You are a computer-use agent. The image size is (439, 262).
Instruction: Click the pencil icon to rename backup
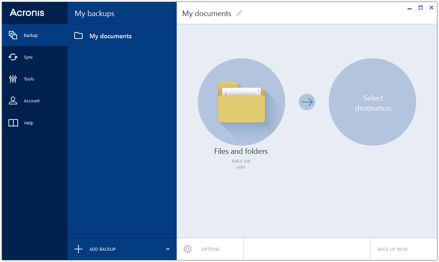tap(239, 13)
